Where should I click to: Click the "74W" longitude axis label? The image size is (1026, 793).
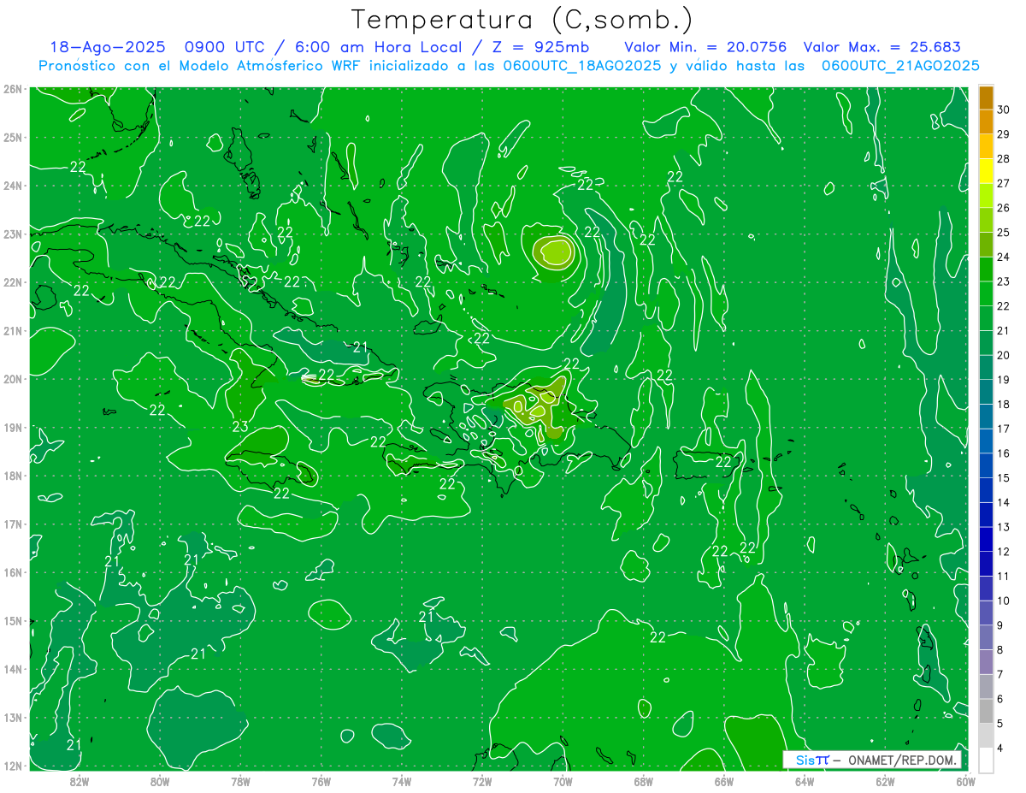(x=401, y=781)
